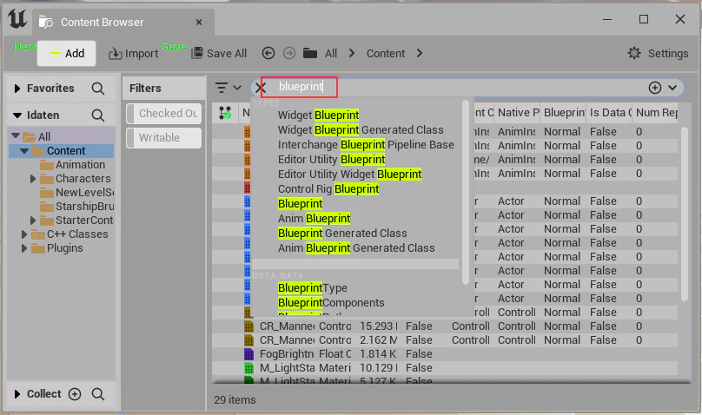This screenshot has height=415, width=702.
Task: Choose Editor Utility Blueprint suggestion
Action: point(331,160)
